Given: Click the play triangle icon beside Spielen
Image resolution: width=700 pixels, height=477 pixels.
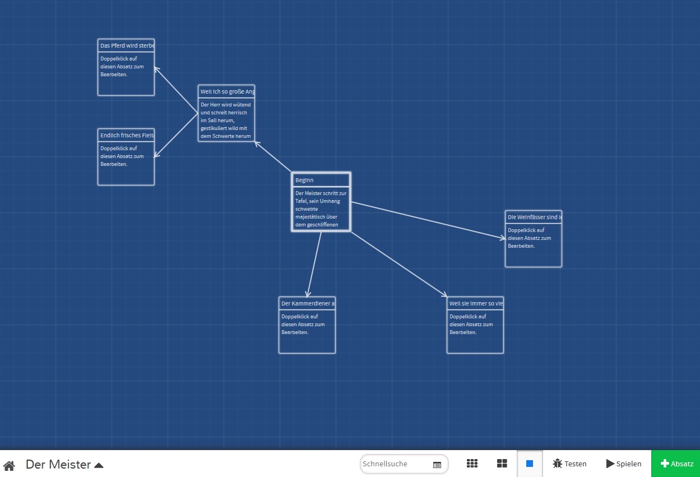Looking at the screenshot, I should click(610, 464).
